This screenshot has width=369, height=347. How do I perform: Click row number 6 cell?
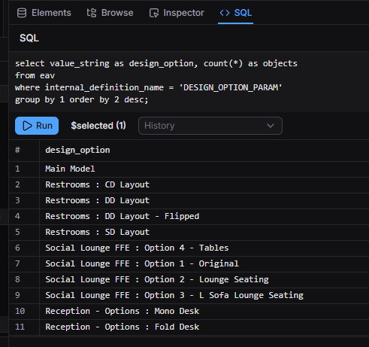coord(24,248)
